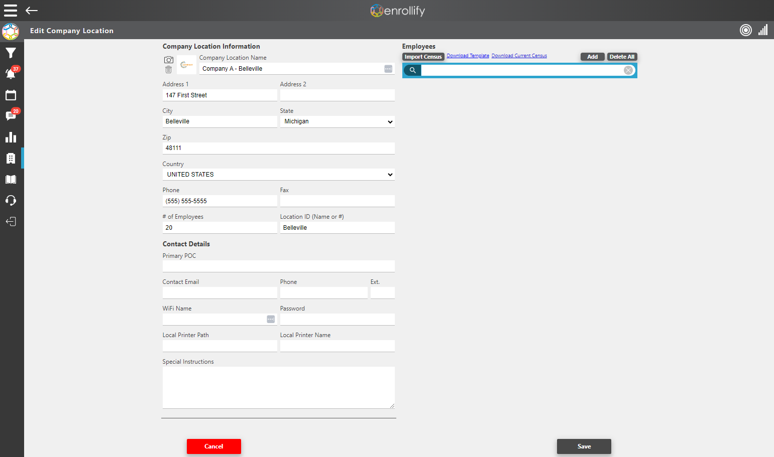Click the Save button
The height and width of the screenshot is (457, 774).
point(584,446)
